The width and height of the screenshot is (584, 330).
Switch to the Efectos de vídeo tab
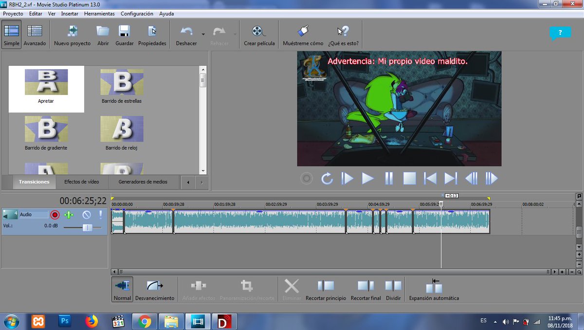(81, 182)
